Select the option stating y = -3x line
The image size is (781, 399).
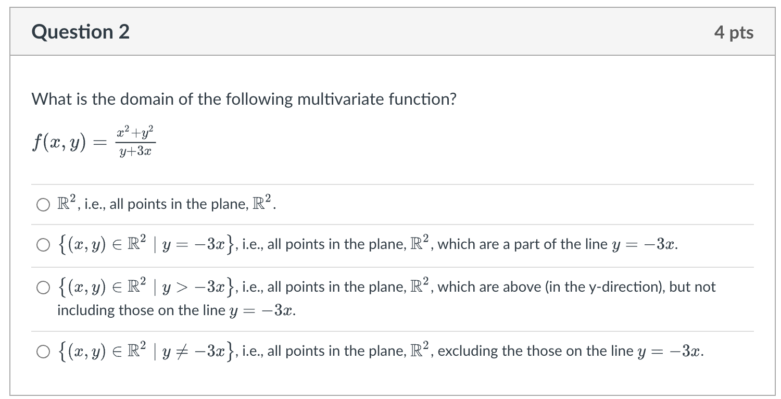pos(43,245)
